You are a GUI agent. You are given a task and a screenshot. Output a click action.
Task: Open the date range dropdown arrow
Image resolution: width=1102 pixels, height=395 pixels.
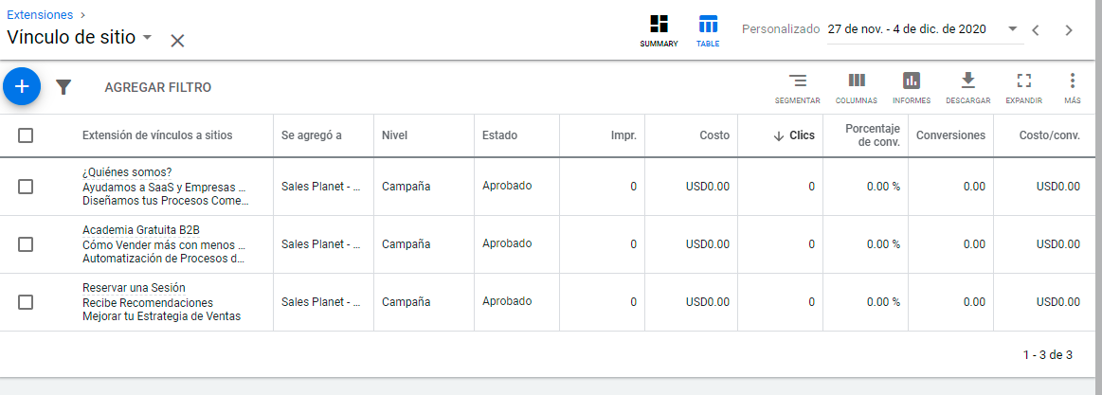(1013, 28)
